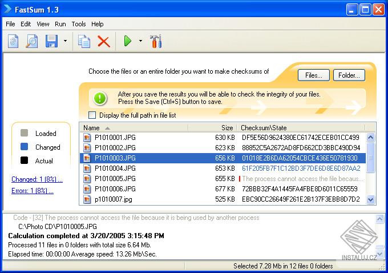The image size is (388, 273).
Task: Select the file name P1010006.JPG
Action: pos(115,189)
